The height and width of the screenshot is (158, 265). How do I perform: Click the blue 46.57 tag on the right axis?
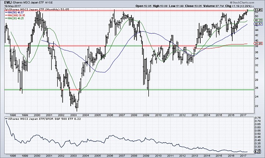(x=258, y=24)
